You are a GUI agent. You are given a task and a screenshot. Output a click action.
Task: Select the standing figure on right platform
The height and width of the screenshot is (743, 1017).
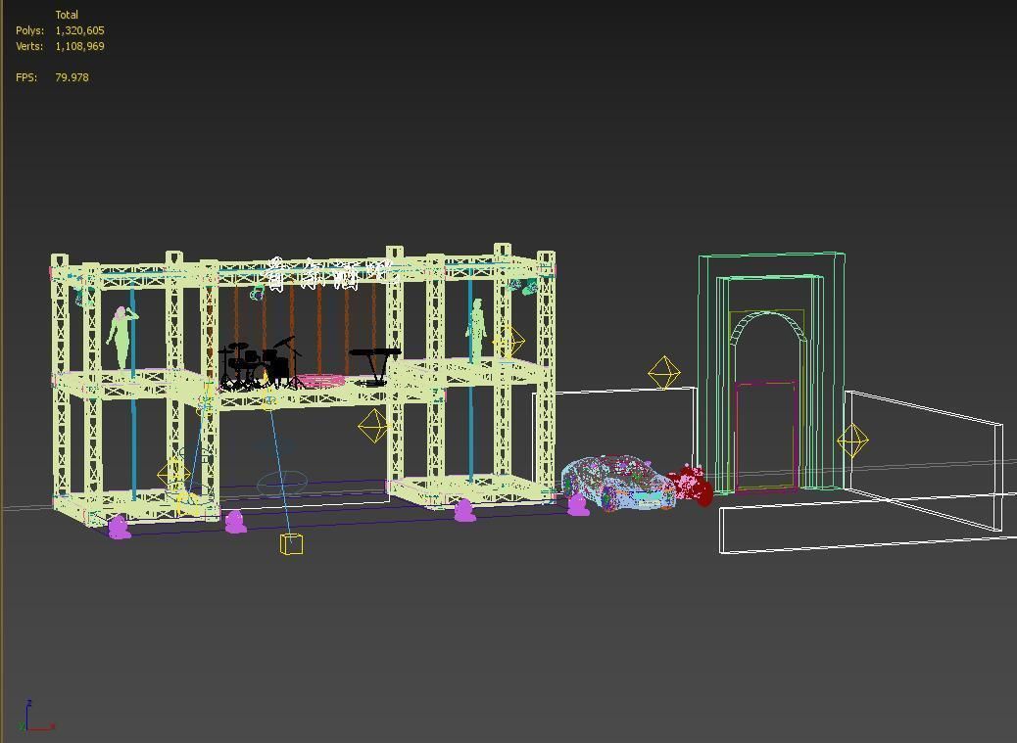click(x=476, y=330)
